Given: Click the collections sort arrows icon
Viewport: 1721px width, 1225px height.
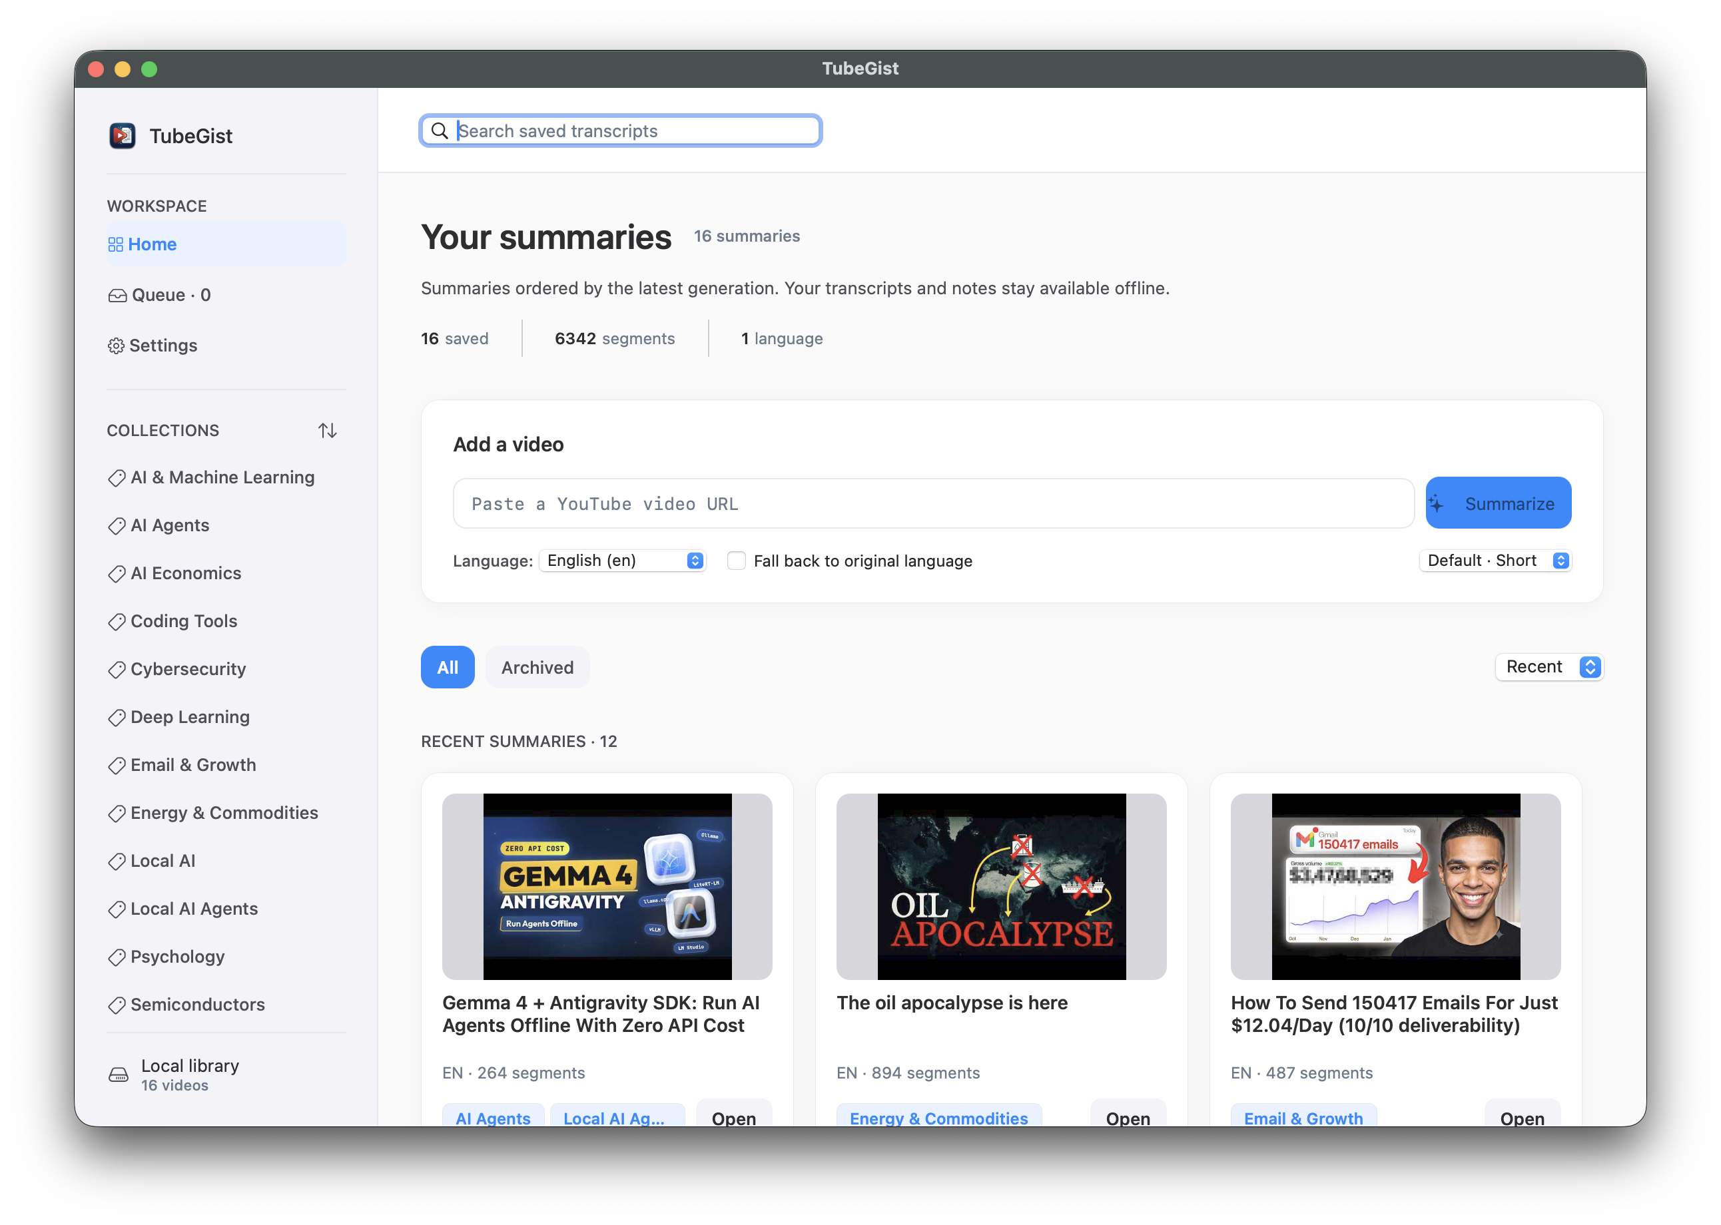Looking at the screenshot, I should (x=328, y=431).
